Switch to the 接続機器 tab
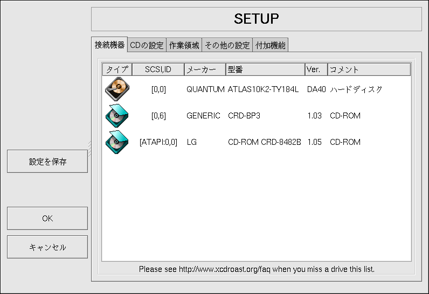The width and height of the screenshot is (429, 294). [109, 45]
